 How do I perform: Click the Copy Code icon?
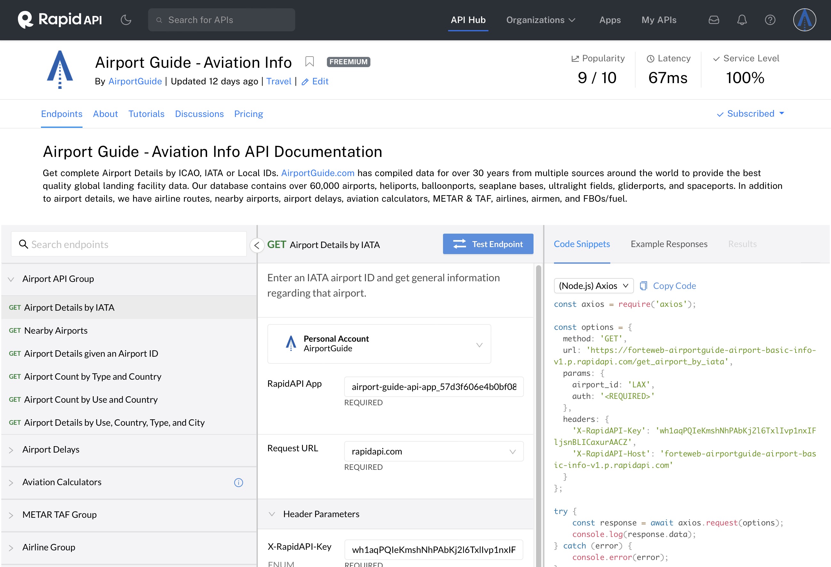643,286
